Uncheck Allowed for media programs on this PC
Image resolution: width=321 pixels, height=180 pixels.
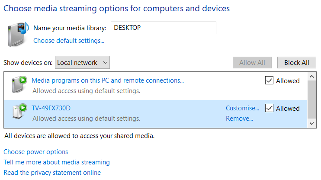(269, 80)
